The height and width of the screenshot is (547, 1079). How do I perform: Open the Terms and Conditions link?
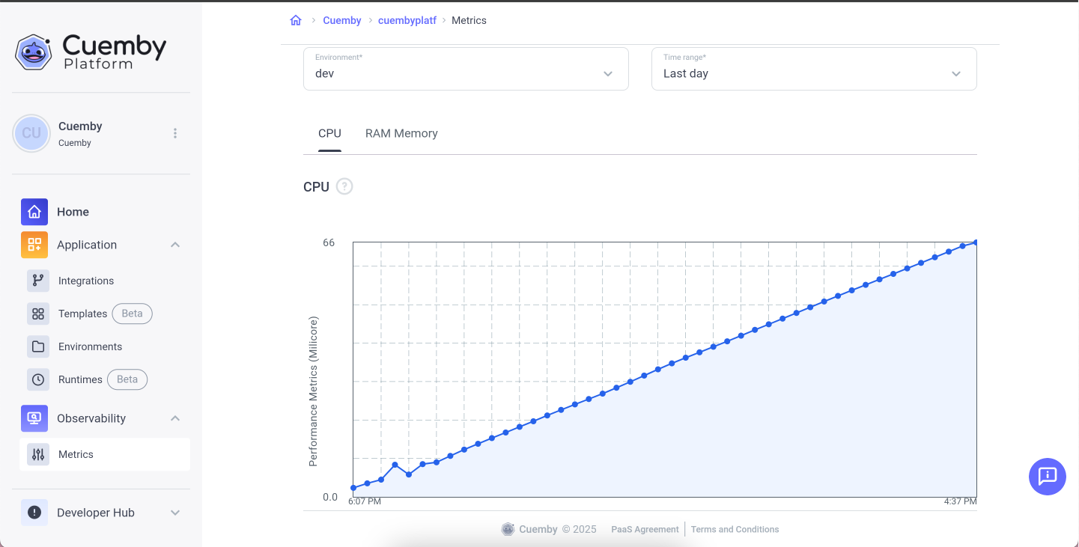[x=735, y=529]
